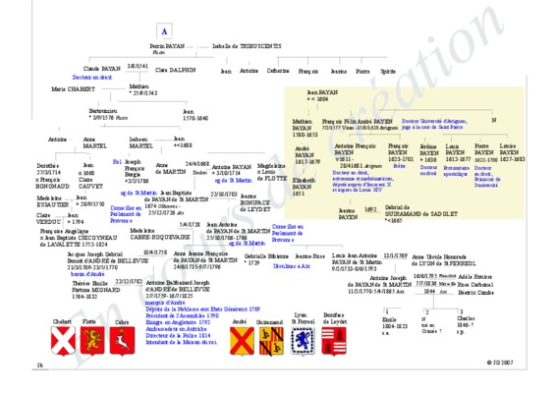Click the blue 'Ursulines à Aix' note
This screenshot has height=393, width=556.
tap(292, 265)
